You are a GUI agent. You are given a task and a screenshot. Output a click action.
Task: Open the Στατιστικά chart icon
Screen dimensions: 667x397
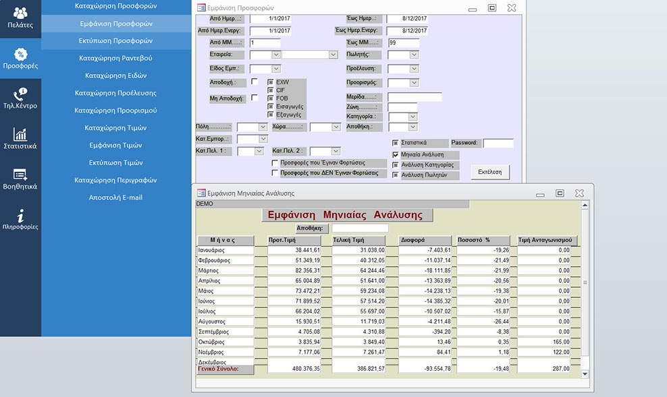click(x=20, y=135)
